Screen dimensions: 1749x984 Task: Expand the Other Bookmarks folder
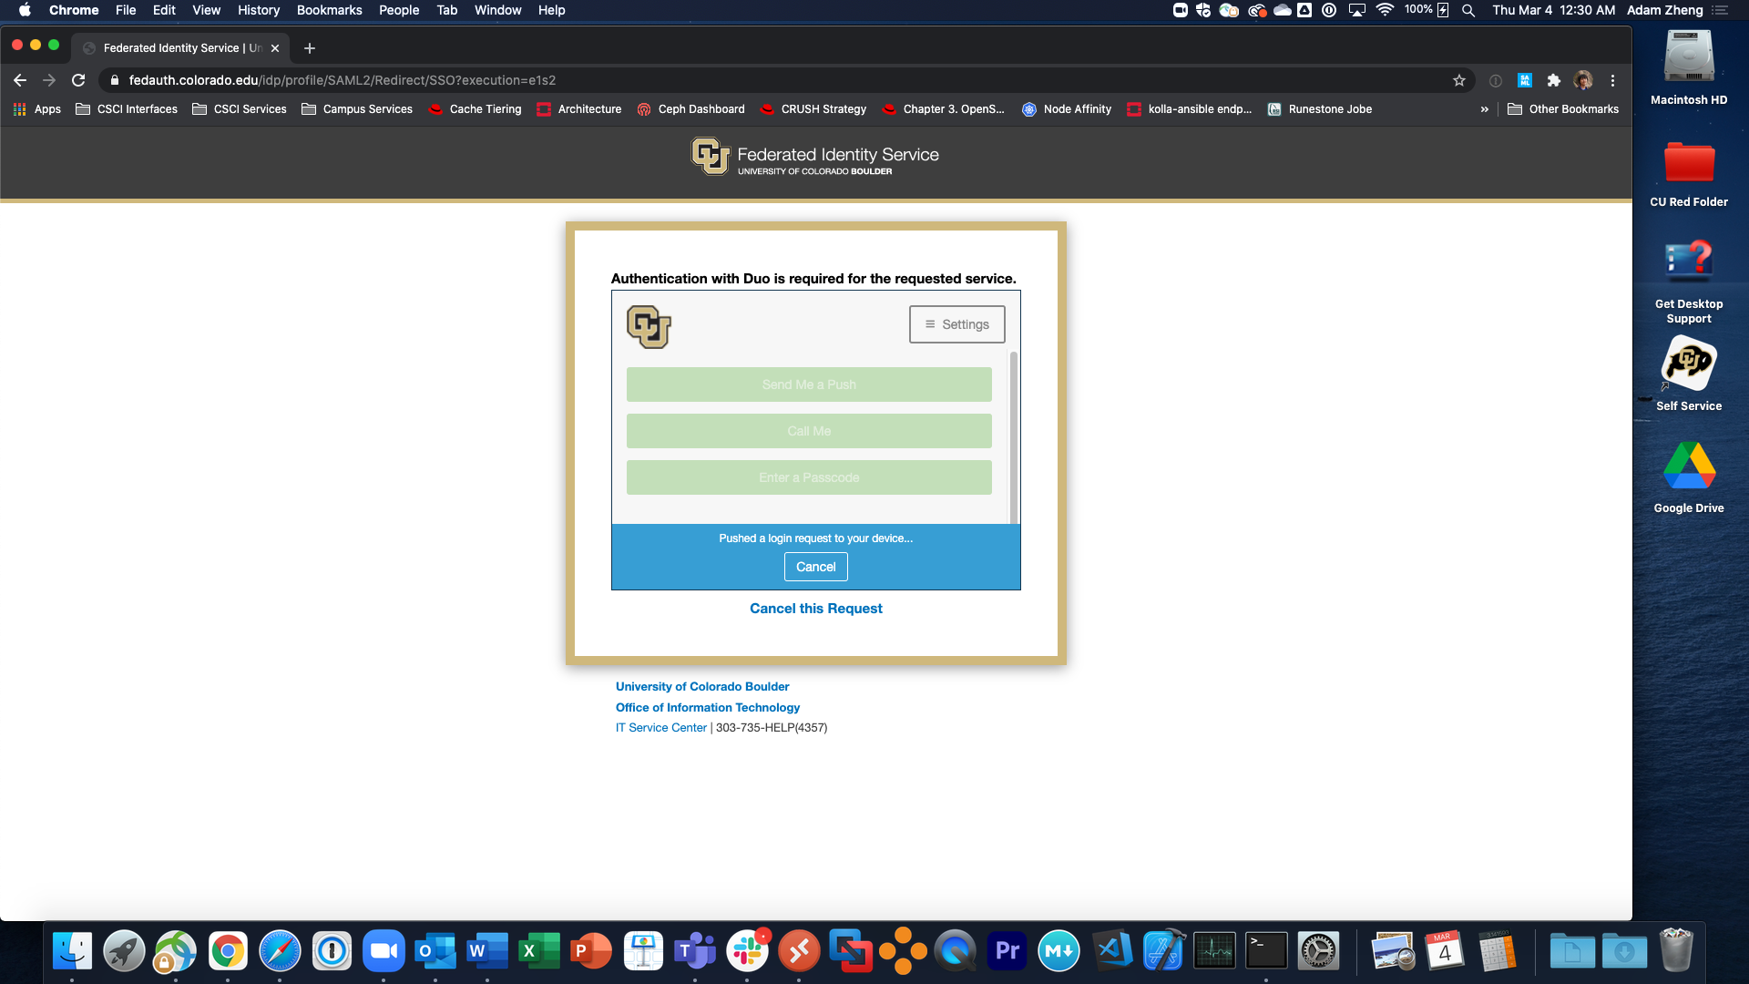click(x=1563, y=109)
